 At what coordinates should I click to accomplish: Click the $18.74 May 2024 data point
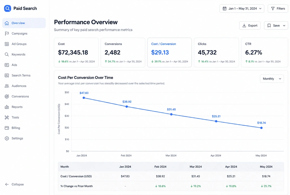[x=261, y=128]
